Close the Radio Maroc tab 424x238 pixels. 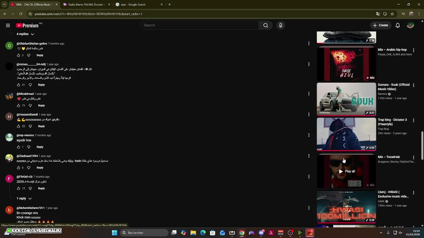point(109,5)
